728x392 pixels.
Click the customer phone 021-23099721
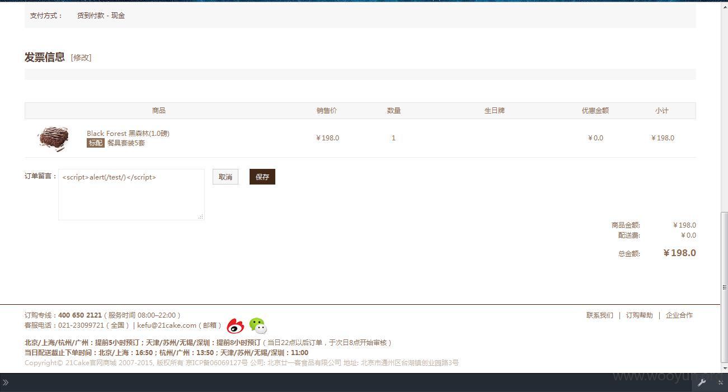(x=81, y=325)
